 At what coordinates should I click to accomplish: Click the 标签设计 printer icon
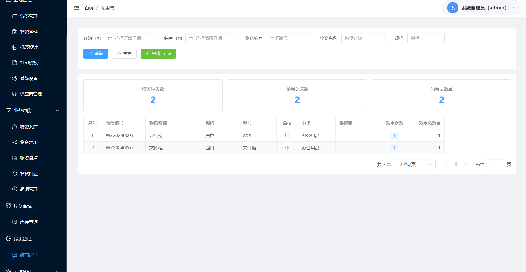[x=15, y=47]
